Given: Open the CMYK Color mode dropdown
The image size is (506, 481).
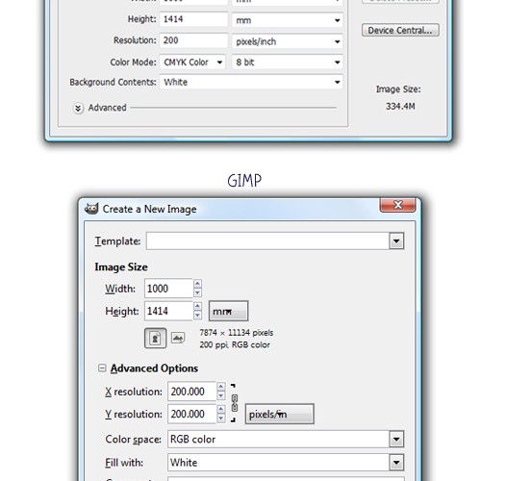Looking at the screenshot, I should [x=192, y=62].
